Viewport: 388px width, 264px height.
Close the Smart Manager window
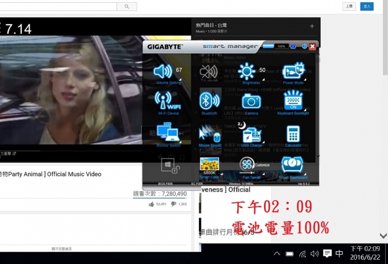click(x=313, y=46)
